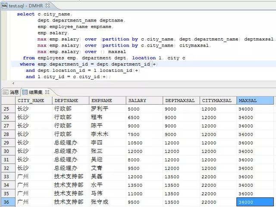
Task: Select row number 33 header
Action: [x=8, y=176]
